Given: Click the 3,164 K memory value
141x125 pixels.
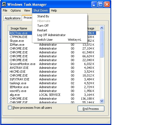Looking at the screenshot, I should click(89, 95).
